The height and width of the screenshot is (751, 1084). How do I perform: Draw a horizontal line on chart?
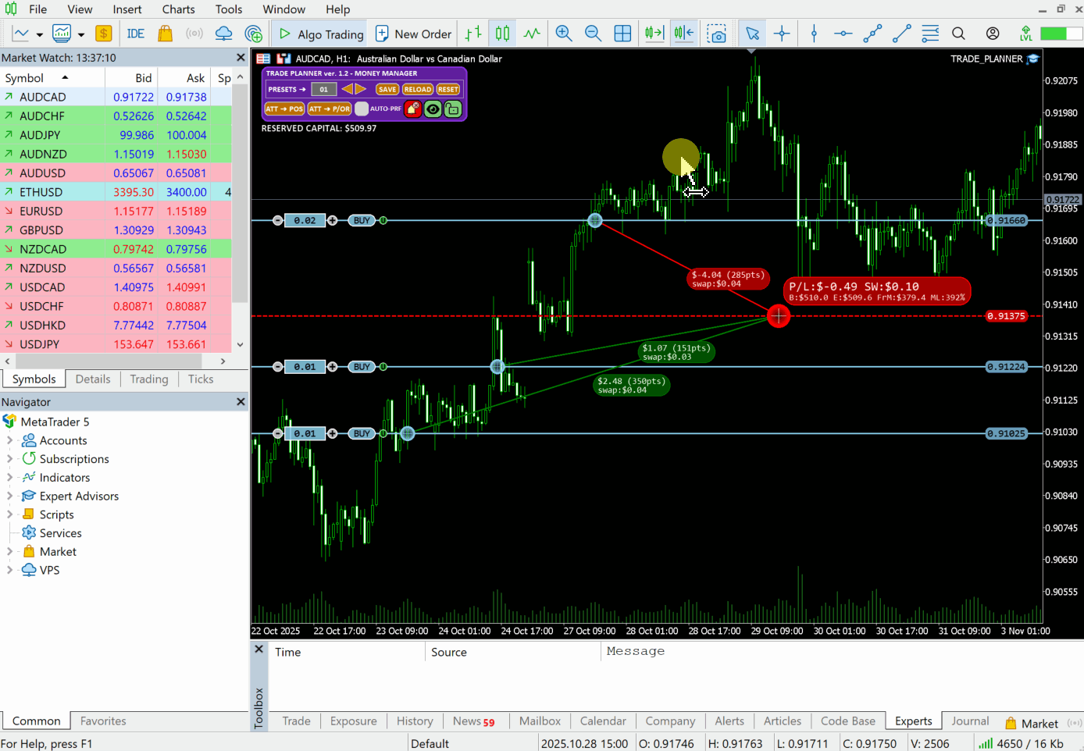(x=843, y=34)
